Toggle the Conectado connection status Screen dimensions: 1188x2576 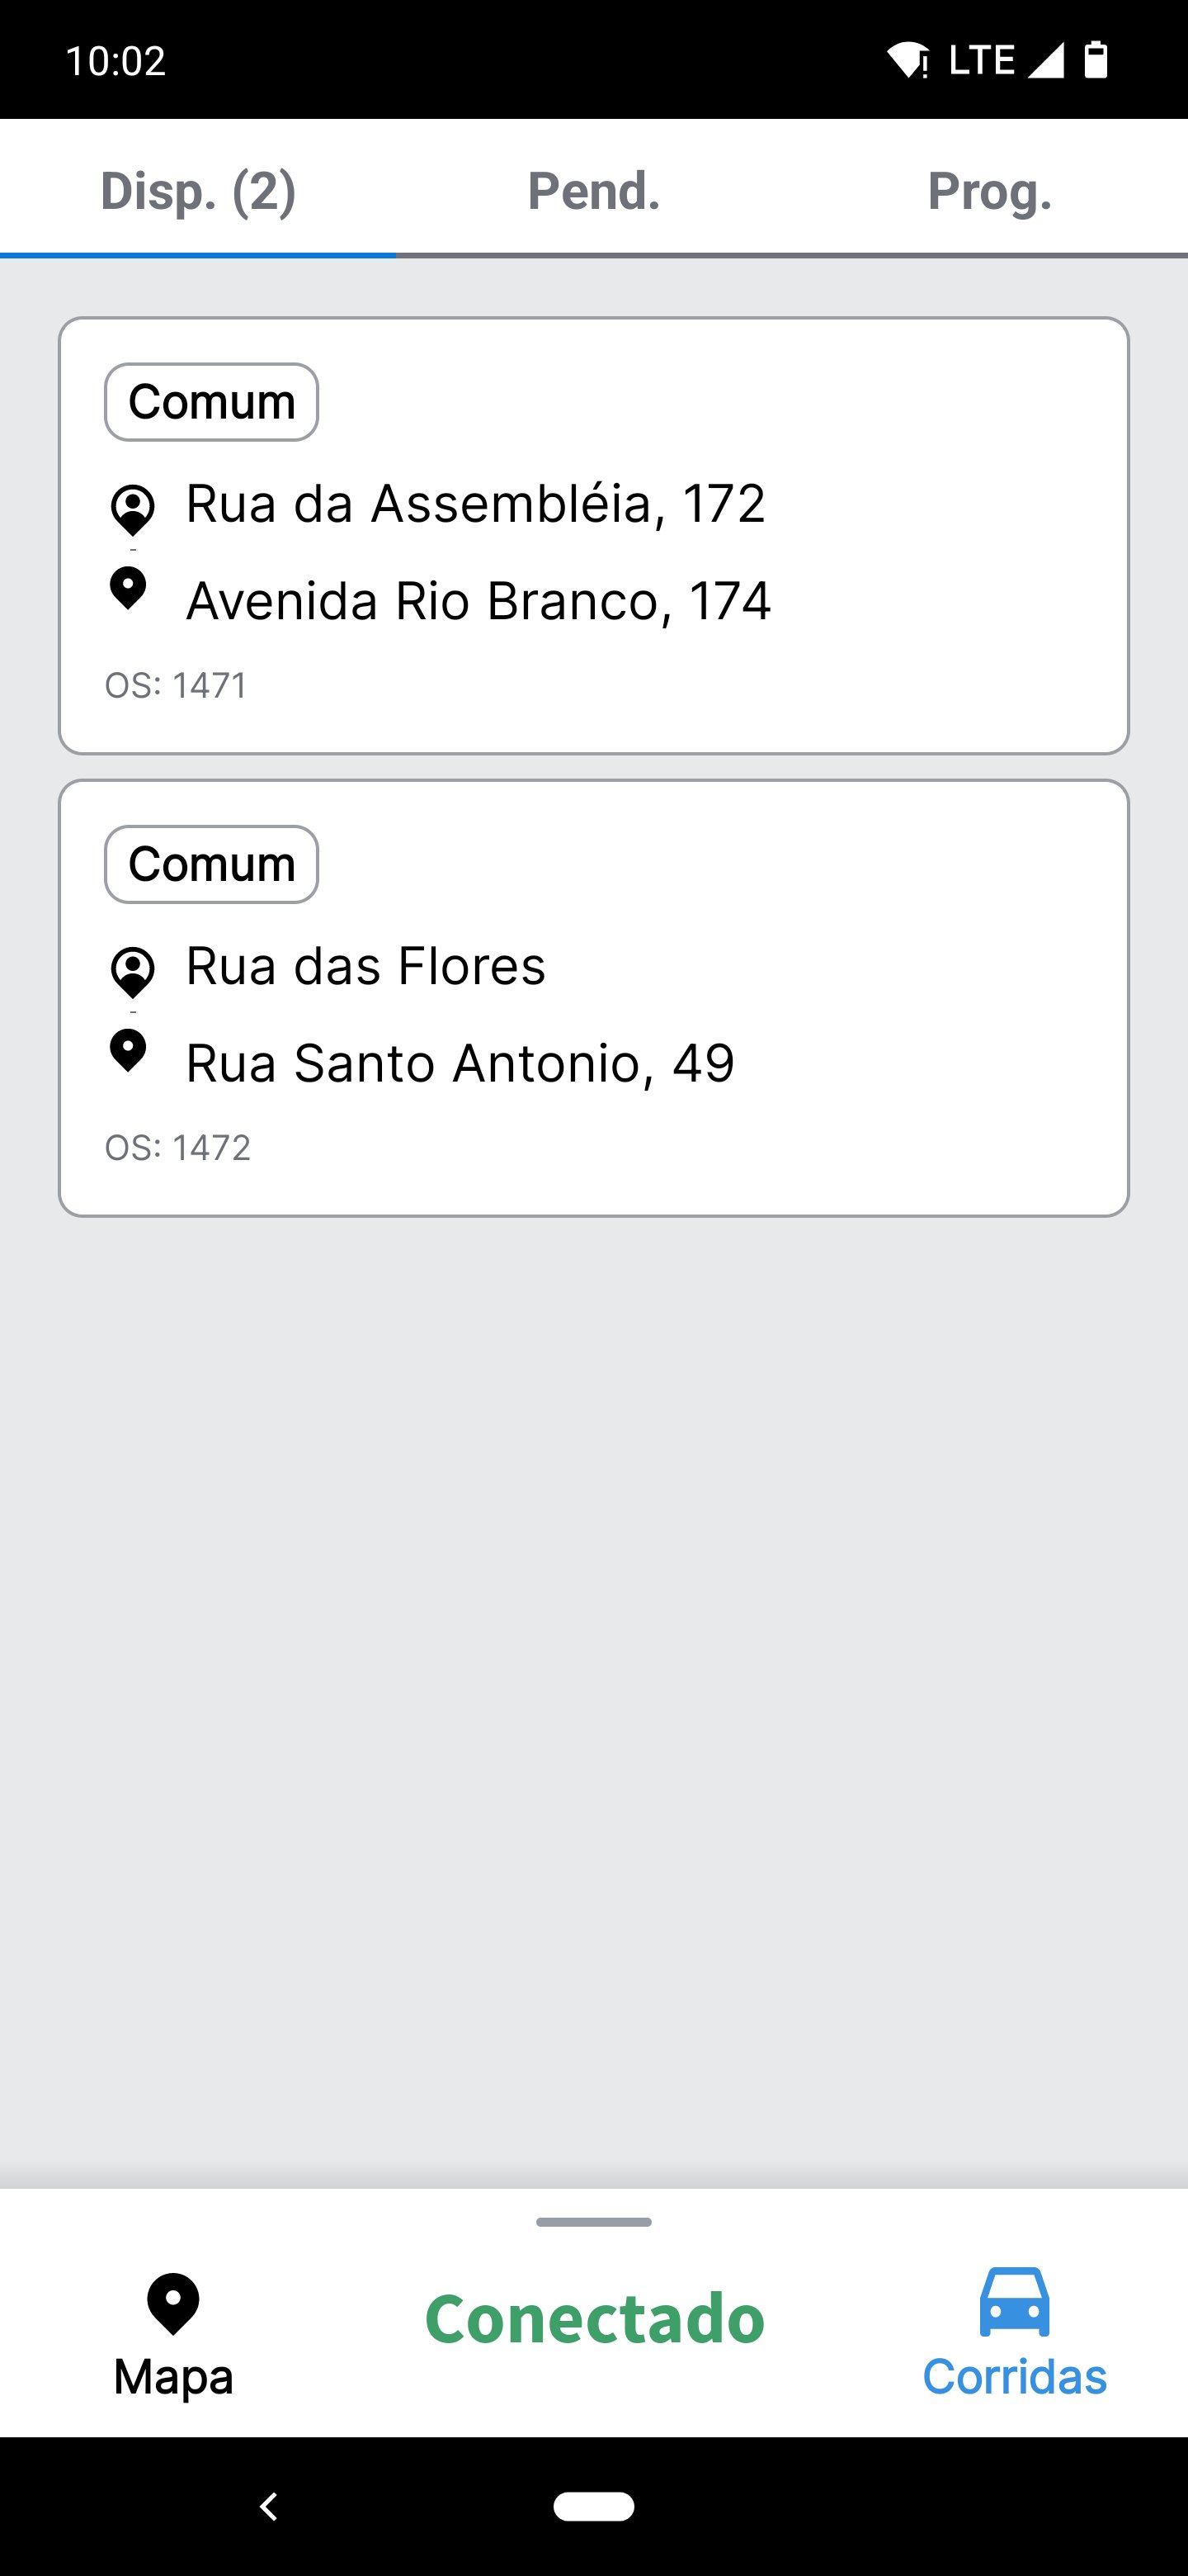[x=595, y=2318]
